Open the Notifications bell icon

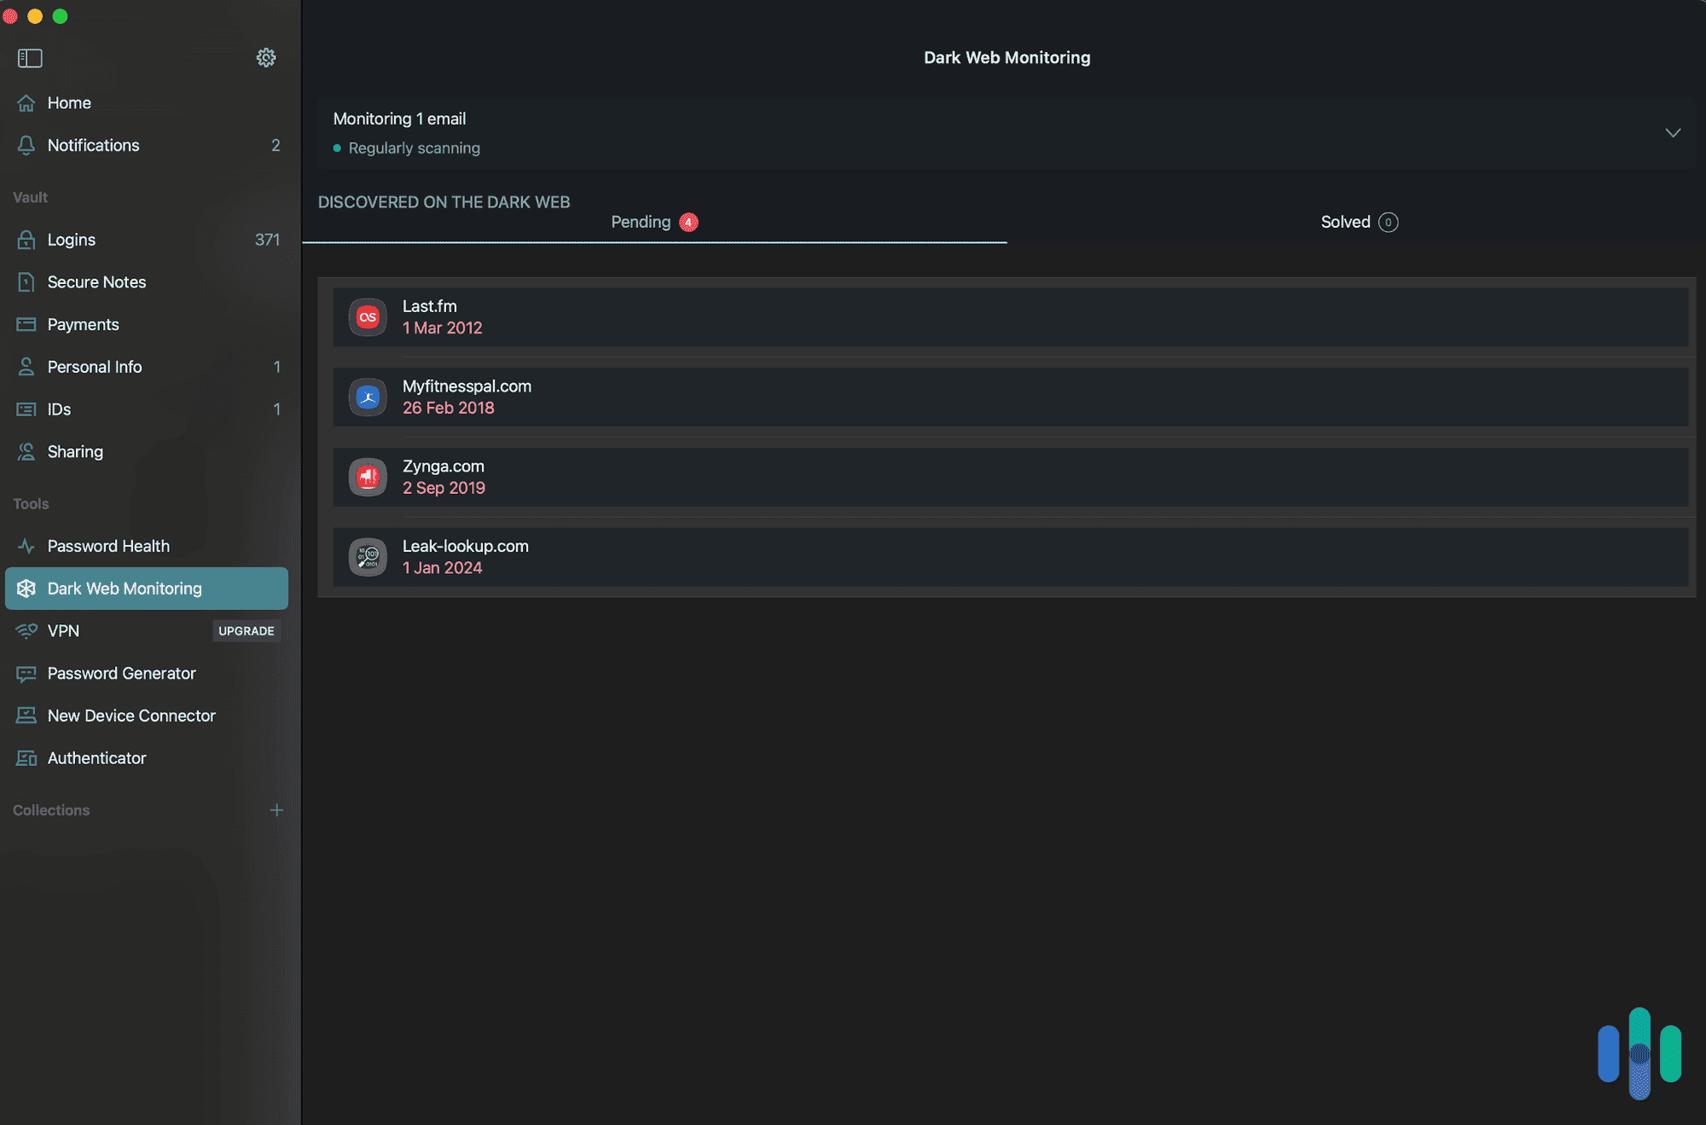click(25, 143)
